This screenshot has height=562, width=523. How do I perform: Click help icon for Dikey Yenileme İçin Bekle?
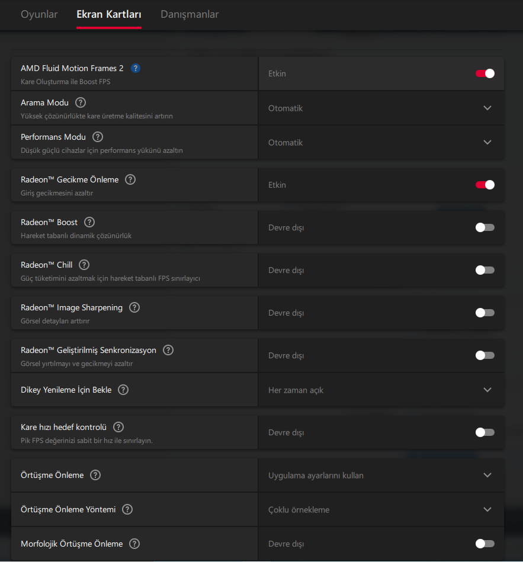coord(123,390)
